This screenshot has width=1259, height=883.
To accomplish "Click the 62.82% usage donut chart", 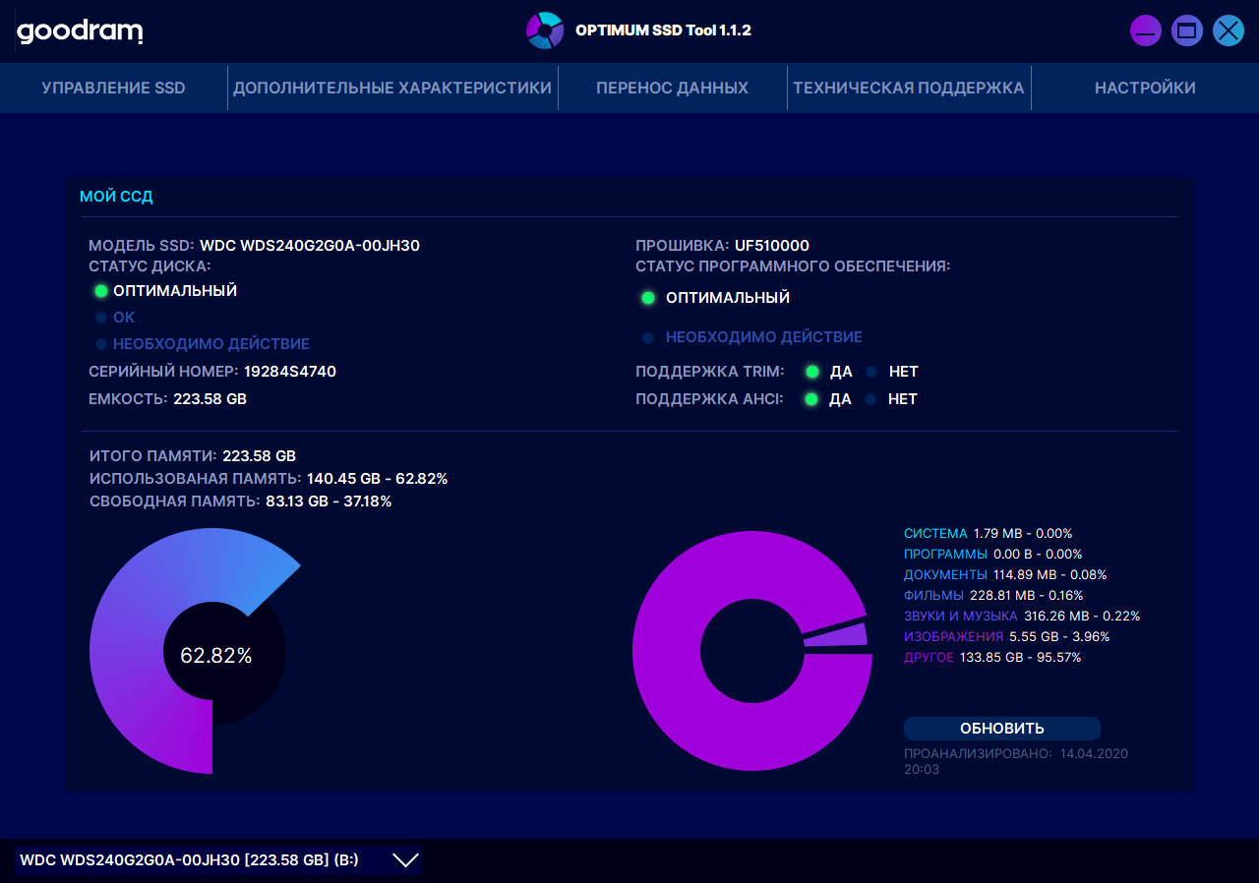I will 195,653.
